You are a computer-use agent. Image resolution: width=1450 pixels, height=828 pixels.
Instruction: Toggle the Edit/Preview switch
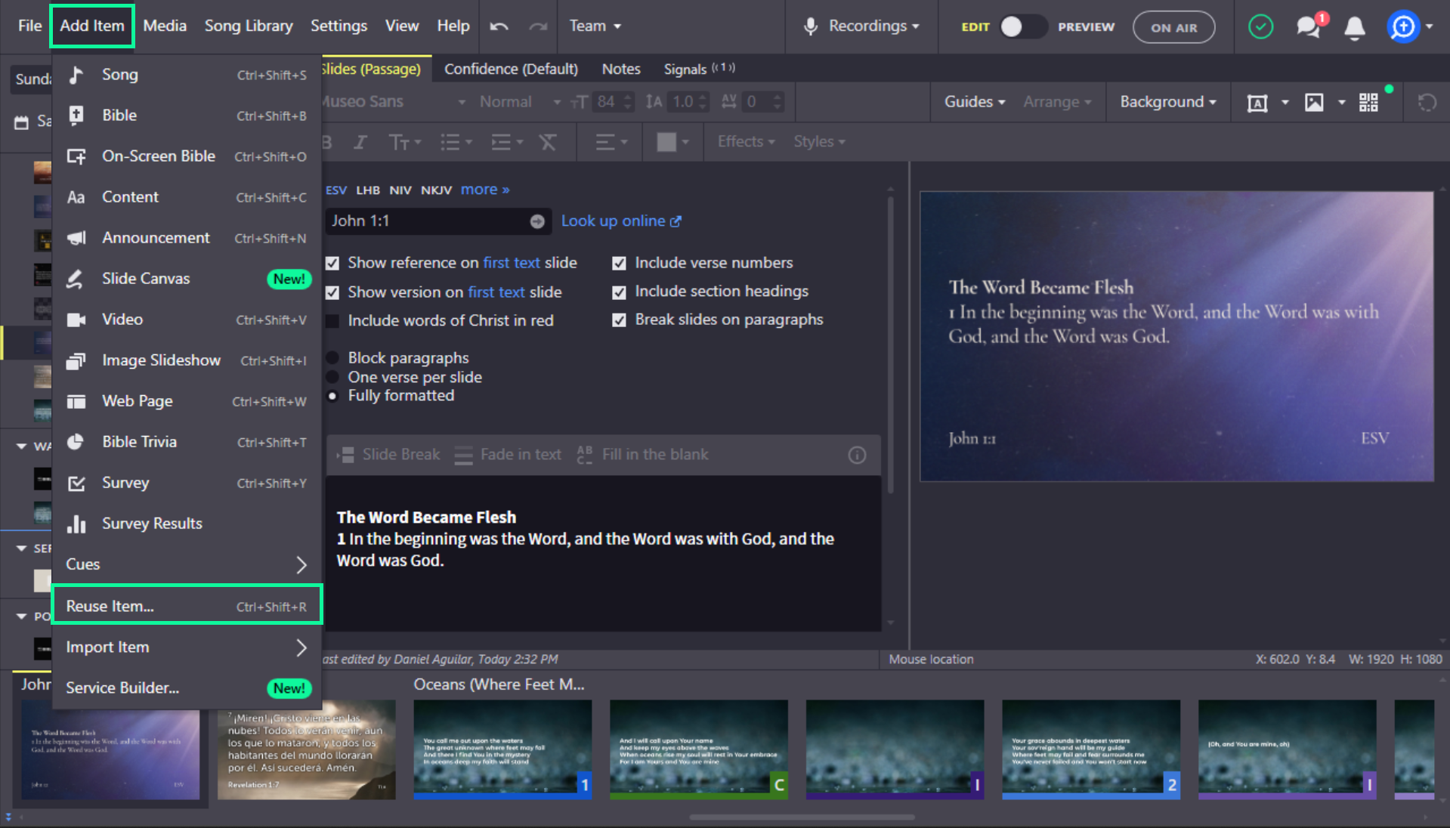click(x=1022, y=26)
